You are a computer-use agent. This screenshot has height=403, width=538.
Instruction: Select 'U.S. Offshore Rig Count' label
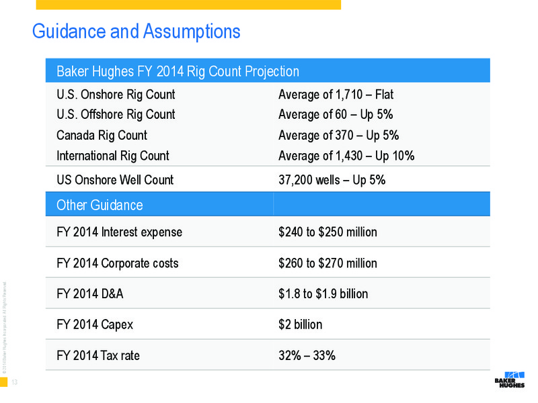116,114
